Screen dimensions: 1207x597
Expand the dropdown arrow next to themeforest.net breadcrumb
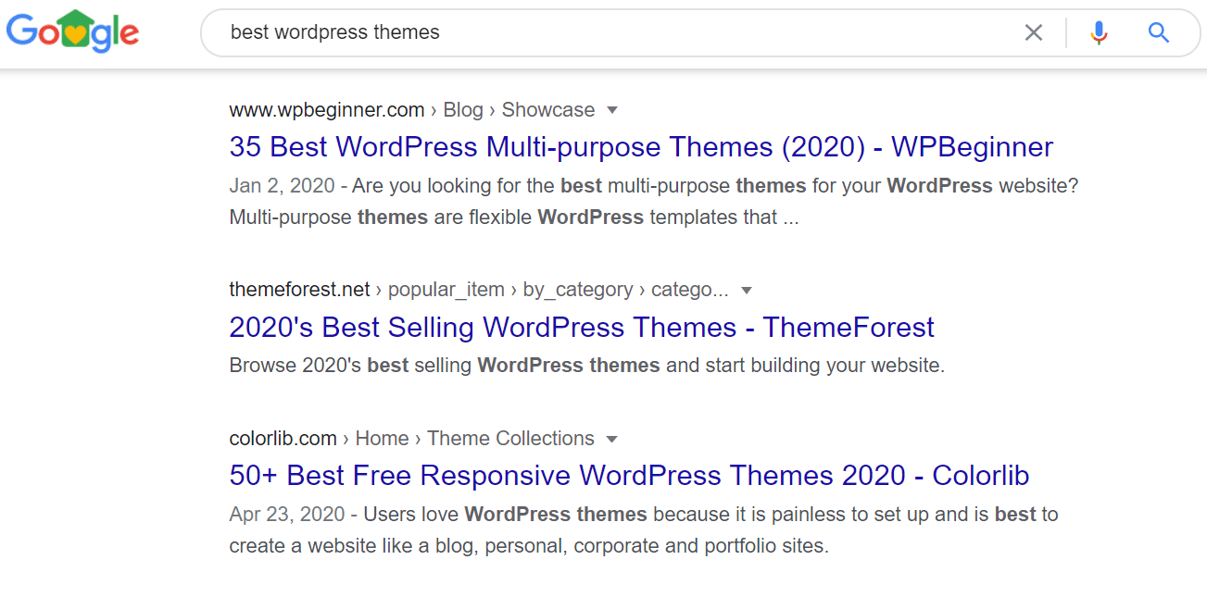[747, 290]
